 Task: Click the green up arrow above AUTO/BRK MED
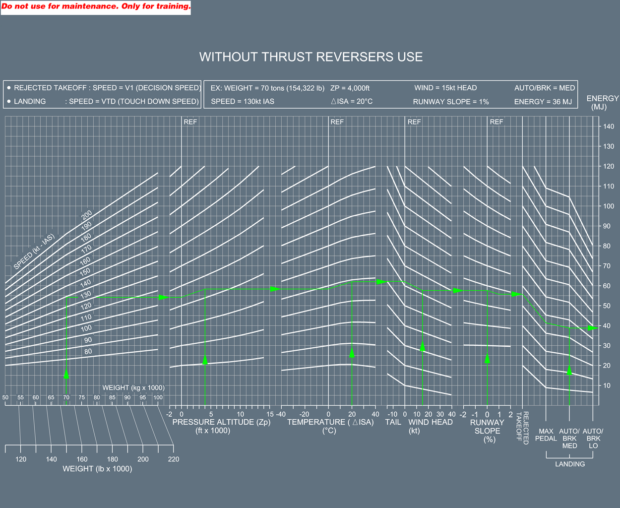(x=569, y=370)
